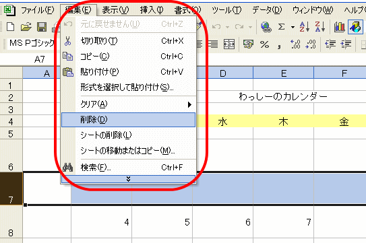This screenshot has height=243, width=366.
Task: Create a new blank workbook
Action: coord(10,27)
